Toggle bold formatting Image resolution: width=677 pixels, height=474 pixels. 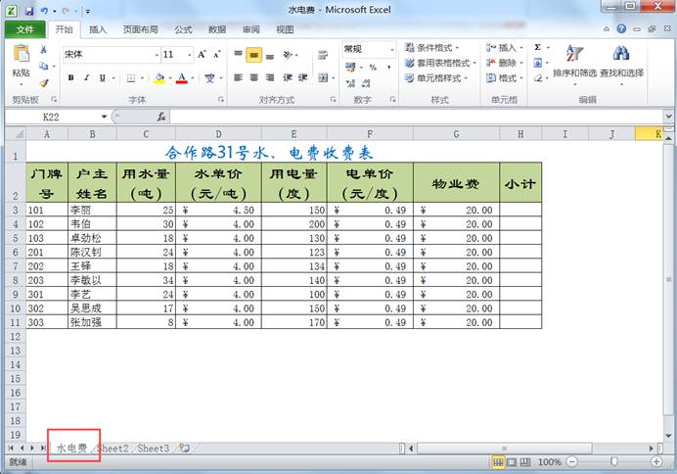pos(72,78)
